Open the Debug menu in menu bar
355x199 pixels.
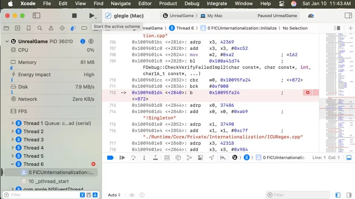point(192,4)
